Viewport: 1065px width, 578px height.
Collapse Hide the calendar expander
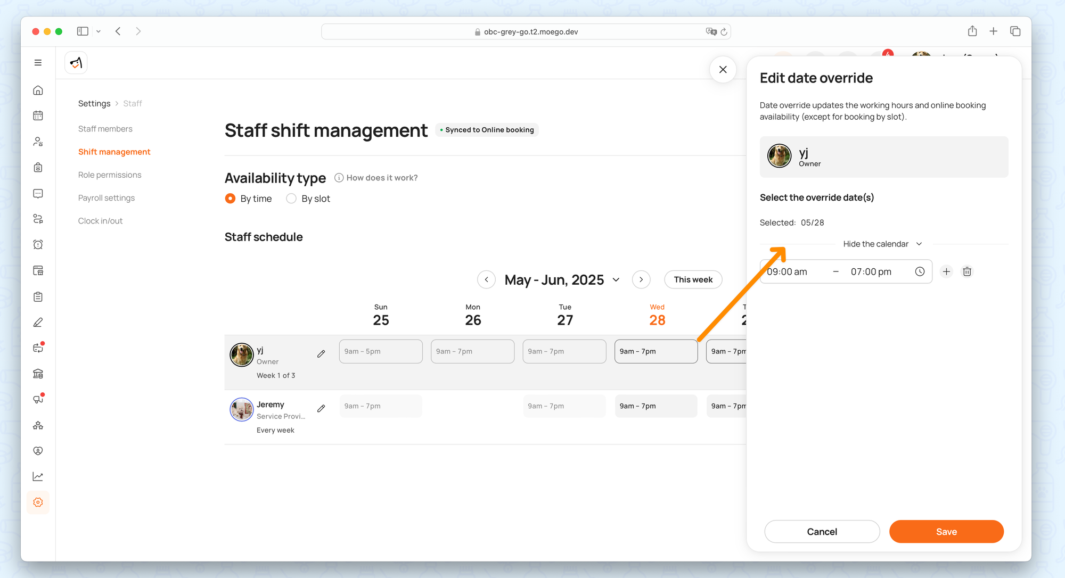pyautogui.click(x=882, y=244)
